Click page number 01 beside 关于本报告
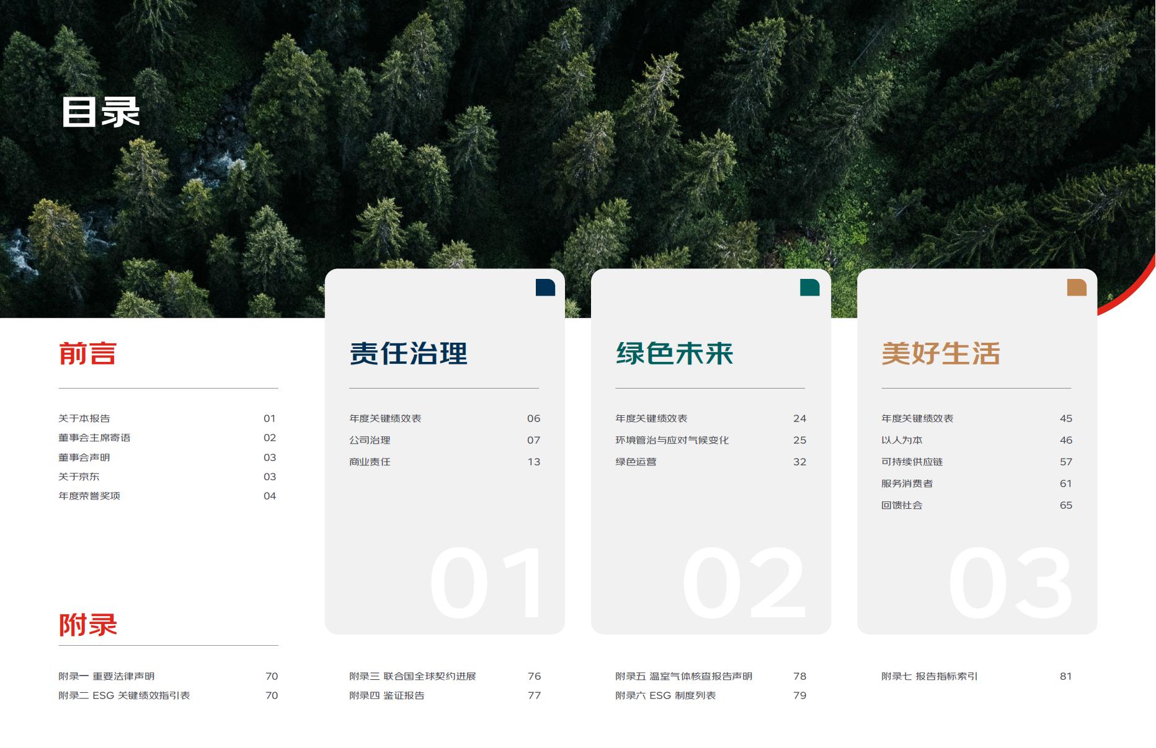Image resolution: width=1156 pixels, height=748 pixels. click(270, 418)
